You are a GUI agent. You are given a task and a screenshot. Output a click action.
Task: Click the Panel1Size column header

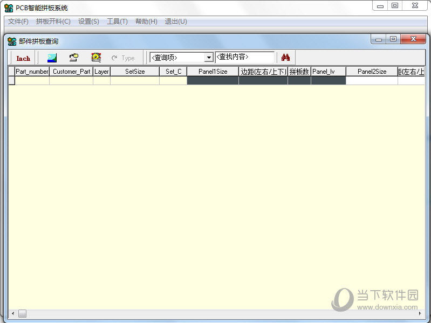[x=213, y=72]
